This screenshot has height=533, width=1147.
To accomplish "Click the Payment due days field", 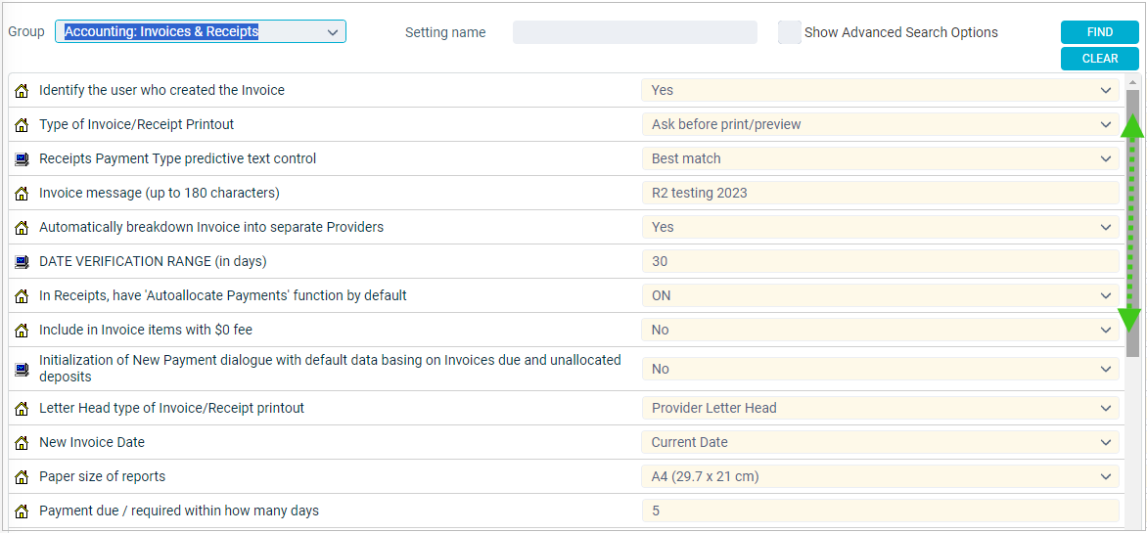I will coord(880,511).
